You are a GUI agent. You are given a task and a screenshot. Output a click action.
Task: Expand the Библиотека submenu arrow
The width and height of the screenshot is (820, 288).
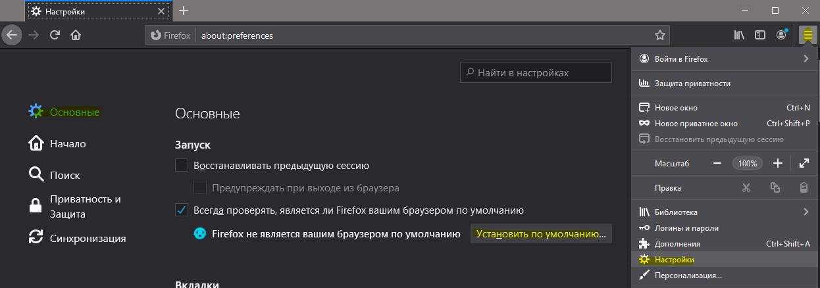tap(806, 212)
